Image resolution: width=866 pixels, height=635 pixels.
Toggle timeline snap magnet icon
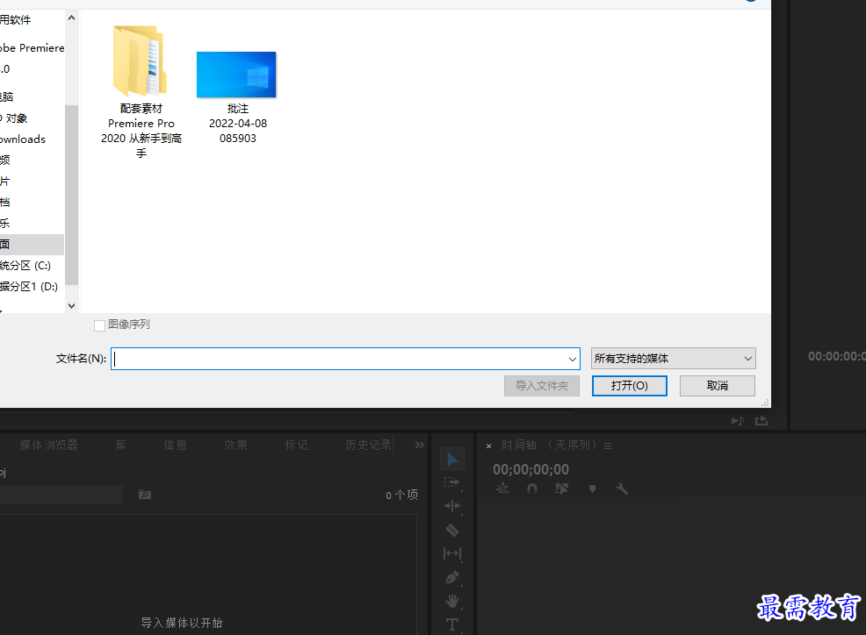click(x=532, y=489)
